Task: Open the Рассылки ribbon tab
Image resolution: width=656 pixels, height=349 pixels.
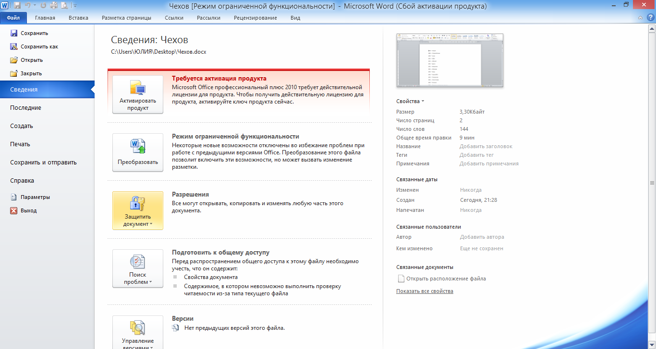Action: pyautogui.click(x=208, y=18)
